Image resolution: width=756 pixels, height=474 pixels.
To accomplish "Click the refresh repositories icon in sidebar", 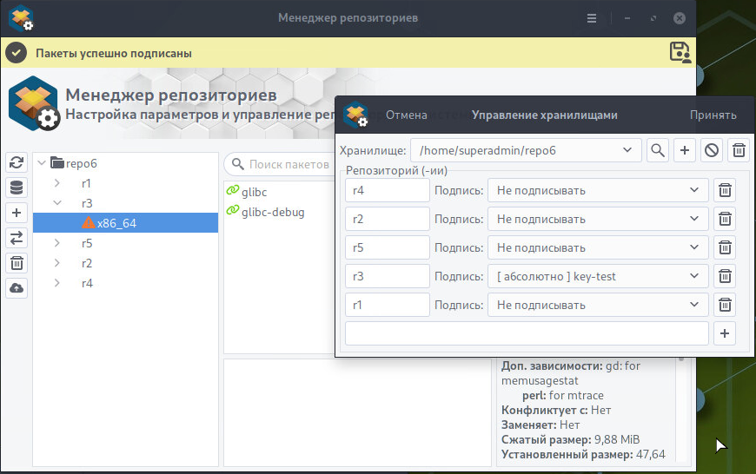I will point(17,162).
